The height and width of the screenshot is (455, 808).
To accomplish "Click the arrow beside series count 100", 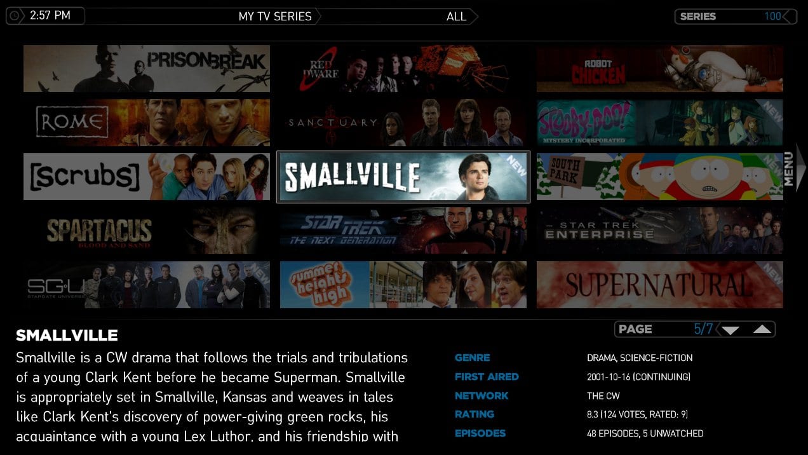I will [790, 17].
